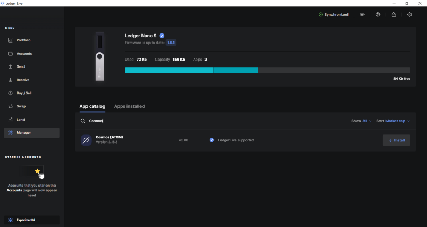Click the Synchronized status label
The height and width of the screenshot is (227, 427).
(x=336, y=15)
